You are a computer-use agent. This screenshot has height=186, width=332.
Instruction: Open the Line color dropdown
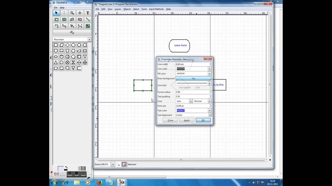(209, 69)
